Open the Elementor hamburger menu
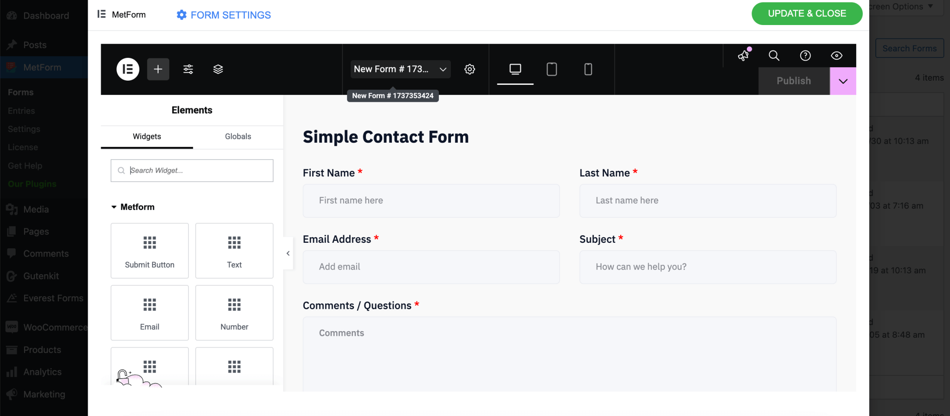Screen dimensions: 950x416 (128, 69)
